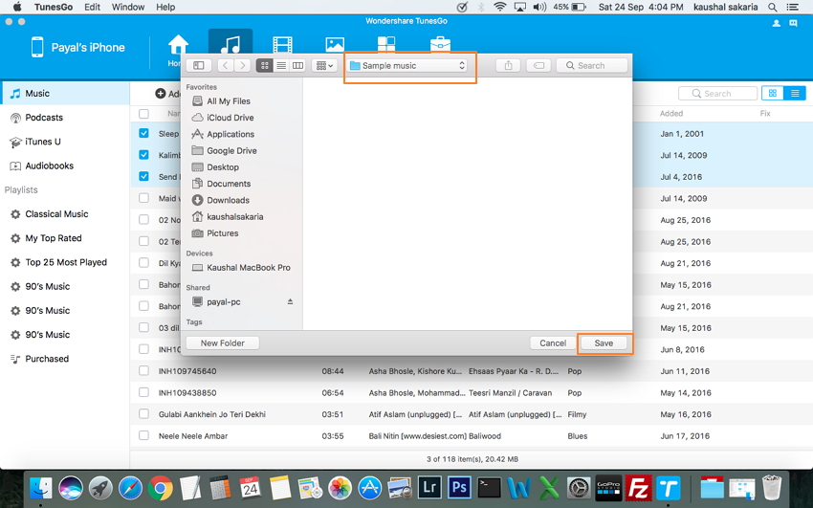This screenshot has width=813, height=508.
Task: Click Save in save dialog
Action: (604, 343)
